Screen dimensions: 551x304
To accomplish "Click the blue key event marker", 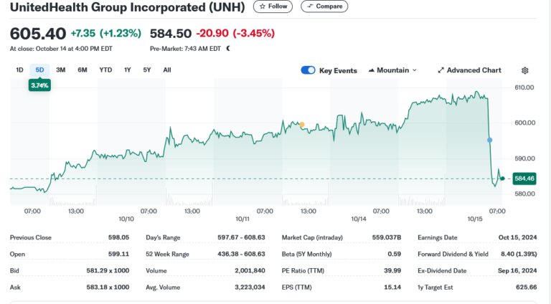I will [x=489, y=140].
